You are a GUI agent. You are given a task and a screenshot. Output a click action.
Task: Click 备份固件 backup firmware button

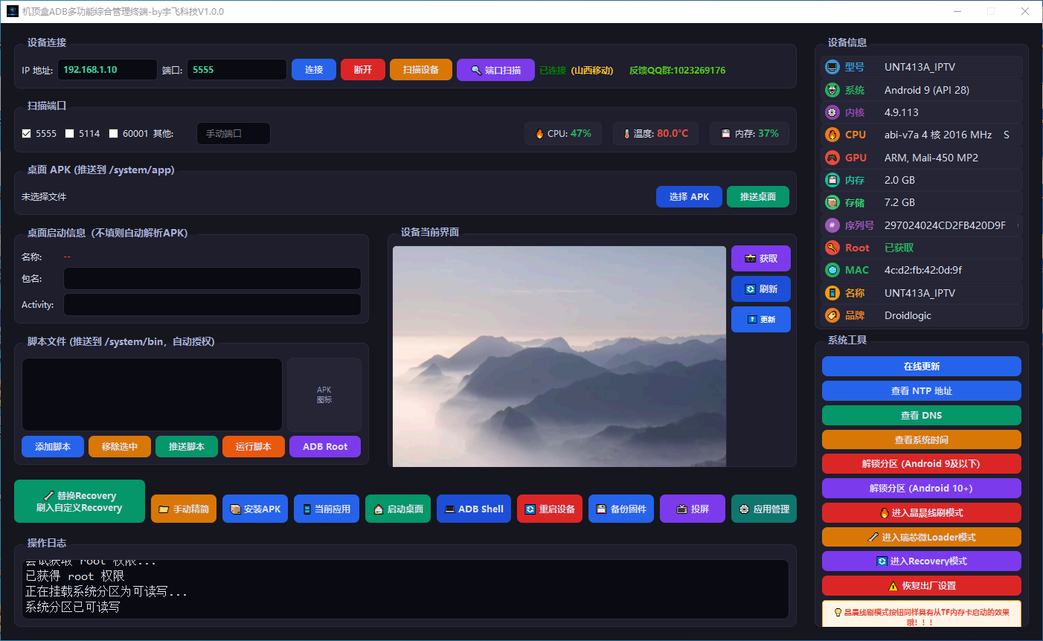tap(621, 509)
